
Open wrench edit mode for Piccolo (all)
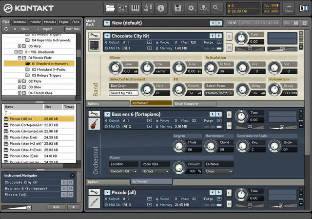click(x=94, y=192)
